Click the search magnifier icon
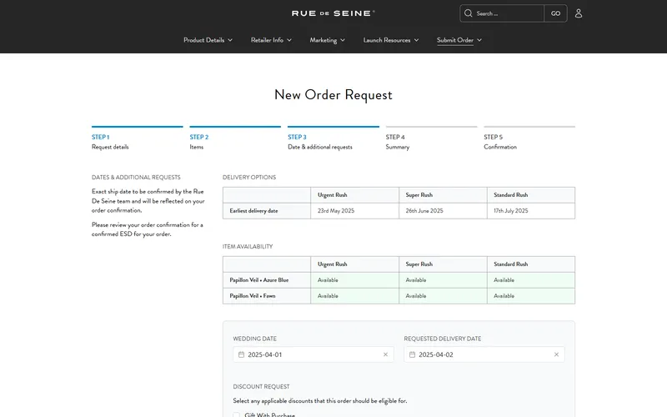Image resolution: width=667 pixels, height=417 pixels. coord(468,13)
